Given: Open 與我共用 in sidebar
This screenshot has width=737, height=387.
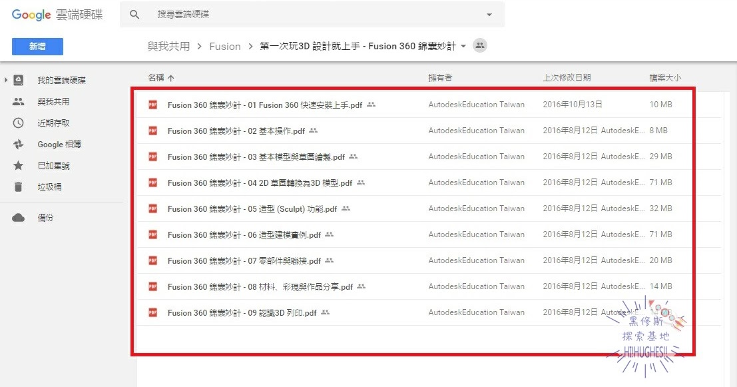Looking at the screenshot, I should click(53, 101).
